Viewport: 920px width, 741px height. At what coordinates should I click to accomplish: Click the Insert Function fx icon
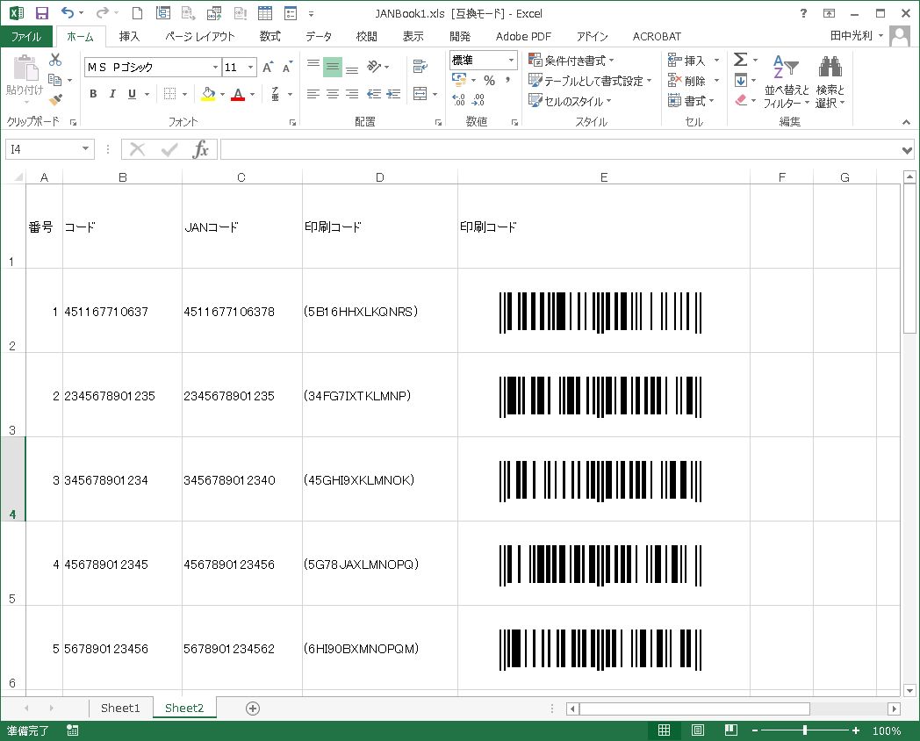tap(201, 149)
